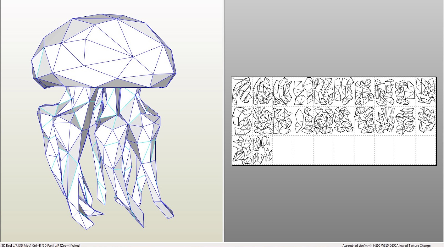Select the last pattern page in the second row
This screenshot has height=248, width=444.
click(x=425, y=121)
